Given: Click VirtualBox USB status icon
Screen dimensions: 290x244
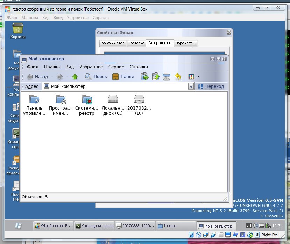Looking at the screenshot, I should tap(213, 235).
